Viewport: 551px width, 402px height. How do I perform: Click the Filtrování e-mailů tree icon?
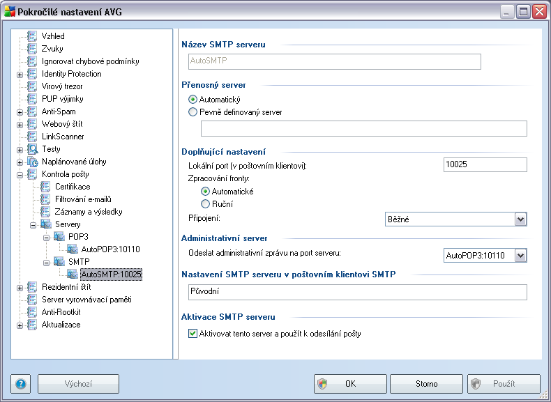45,199
